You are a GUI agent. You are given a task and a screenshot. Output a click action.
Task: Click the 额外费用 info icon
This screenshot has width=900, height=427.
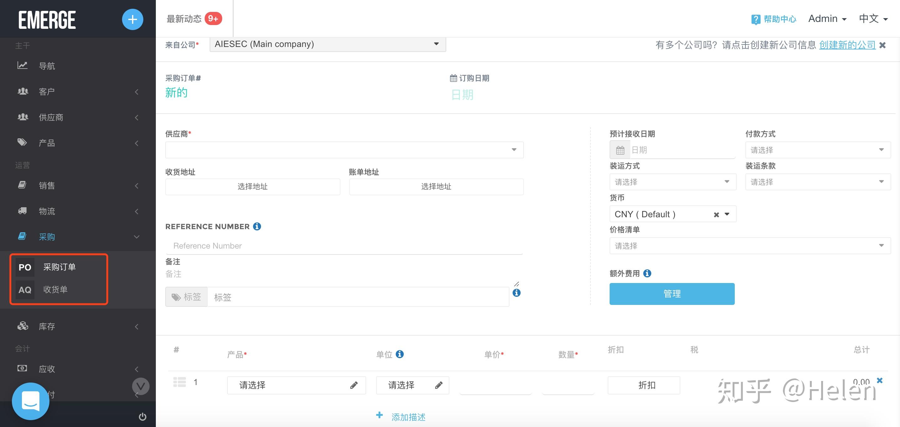(647, 273)
